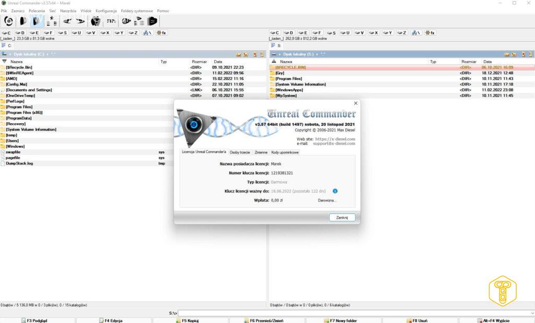This screenshot has width=535, height=323.
Task: Expand breadcrumb arrow before Dysk lokalny (S:)
Action: pyautogui.click(x=280, y=54)
